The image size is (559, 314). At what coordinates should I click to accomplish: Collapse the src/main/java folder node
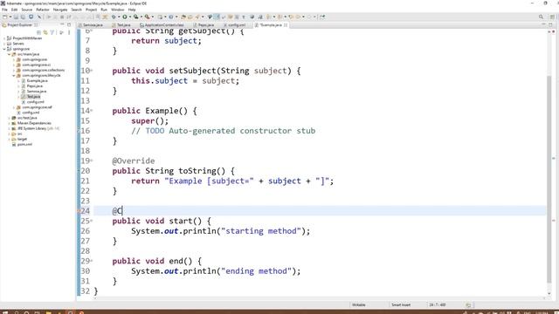click(x=9, y=54)
